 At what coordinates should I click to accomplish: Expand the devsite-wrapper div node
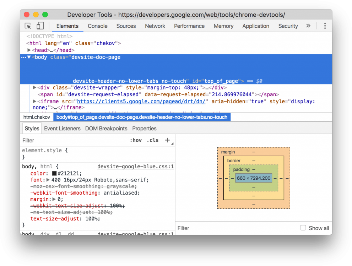click(34, 87)
